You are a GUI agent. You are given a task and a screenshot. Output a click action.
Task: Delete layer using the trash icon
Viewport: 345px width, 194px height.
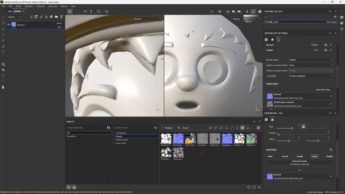pos(61,17)
